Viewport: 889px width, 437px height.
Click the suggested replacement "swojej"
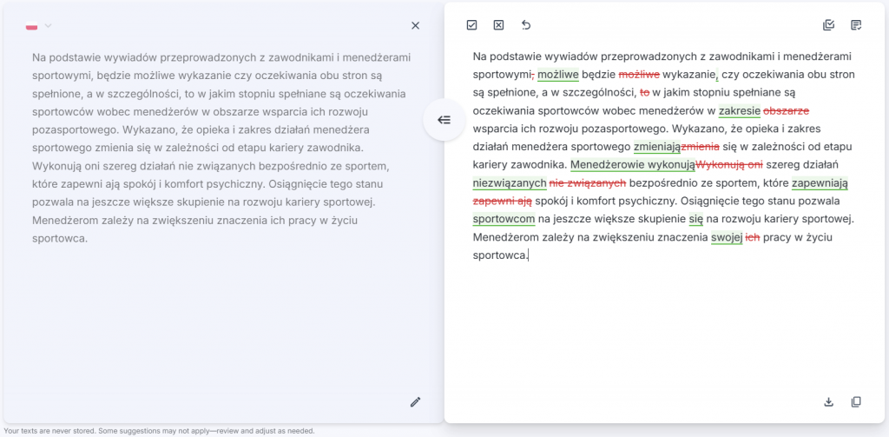(x=726, y=237)
